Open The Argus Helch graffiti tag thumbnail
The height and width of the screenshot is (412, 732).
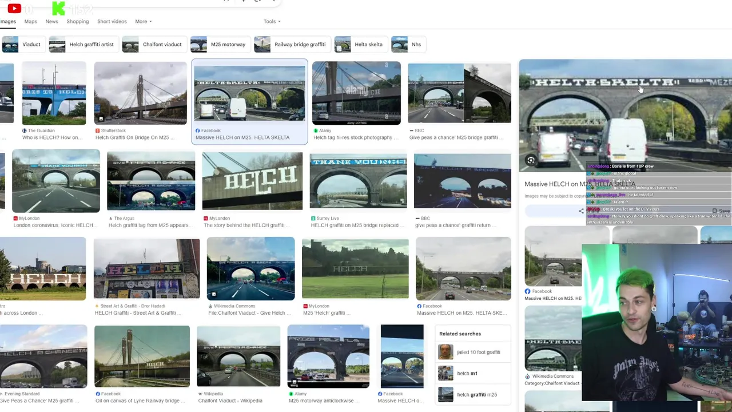(x=151, y=181)
